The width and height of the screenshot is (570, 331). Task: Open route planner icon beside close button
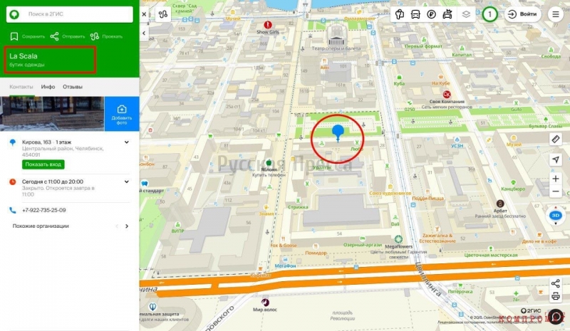pos(163,14)
